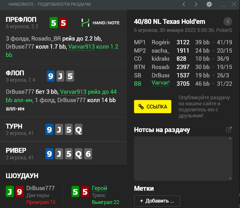Click the yellow ССЫЛКА link button

(153, 106)
